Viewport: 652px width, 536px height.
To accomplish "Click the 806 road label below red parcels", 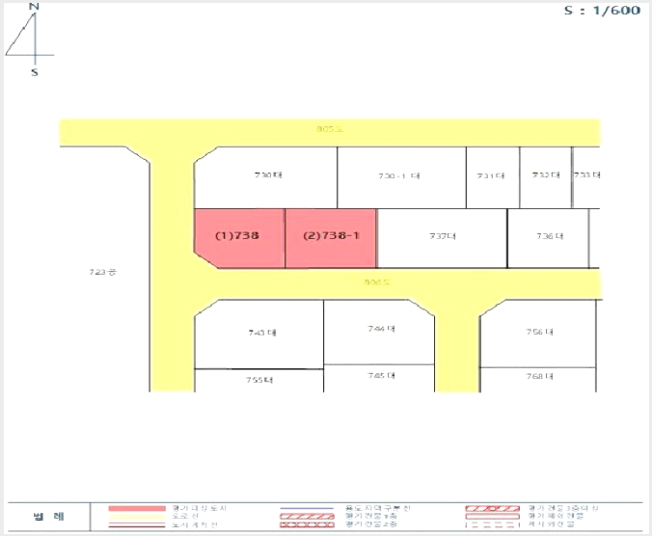I will click(x=377, y=282).
